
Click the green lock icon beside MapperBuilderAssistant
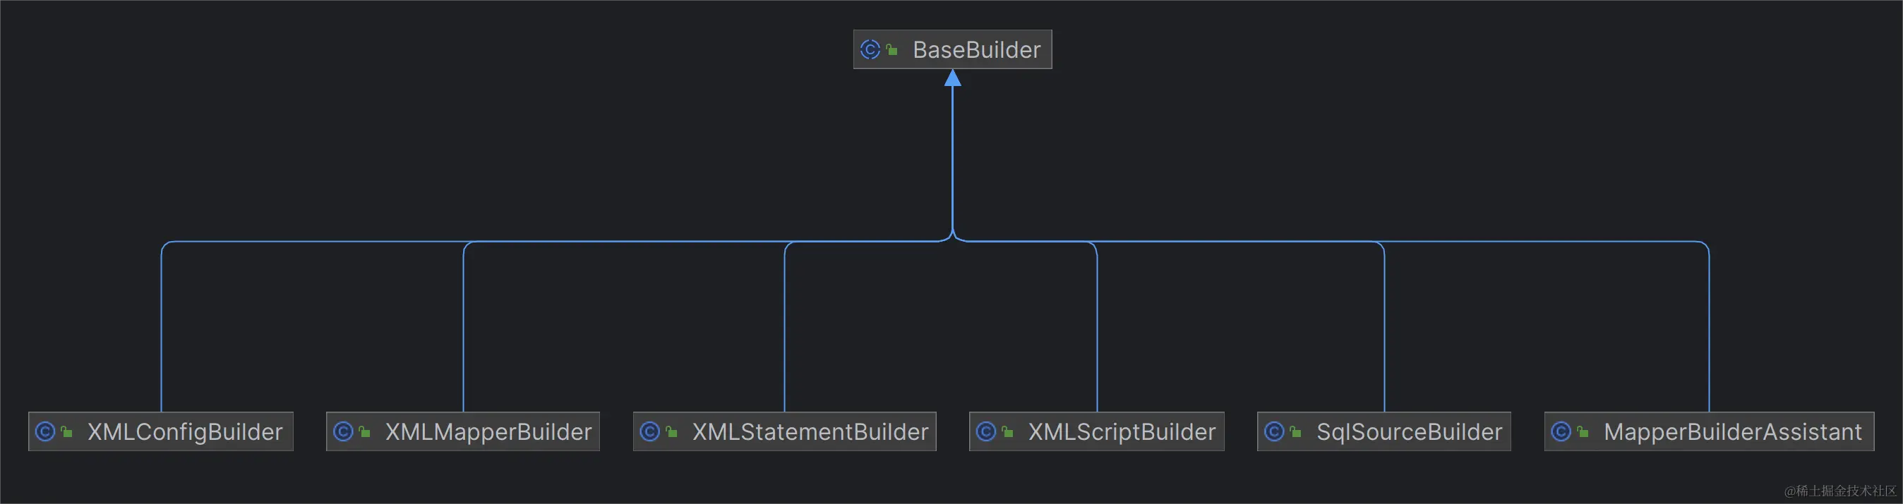point(1583,432)
